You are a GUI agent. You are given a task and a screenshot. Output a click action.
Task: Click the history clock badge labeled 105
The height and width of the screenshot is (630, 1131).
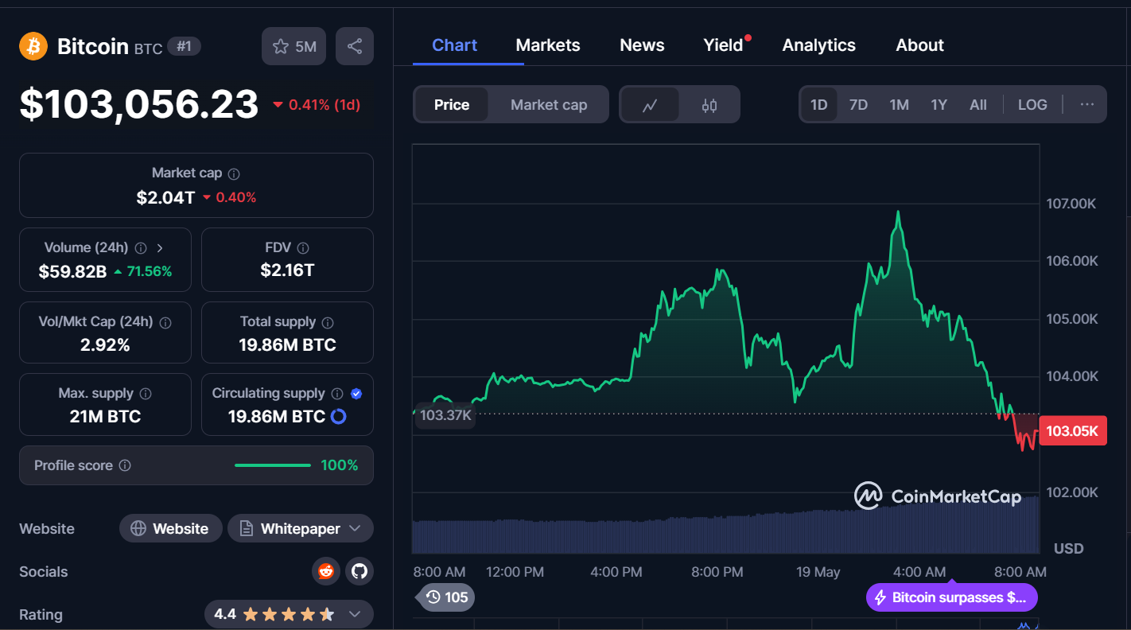tap(446, 597)
